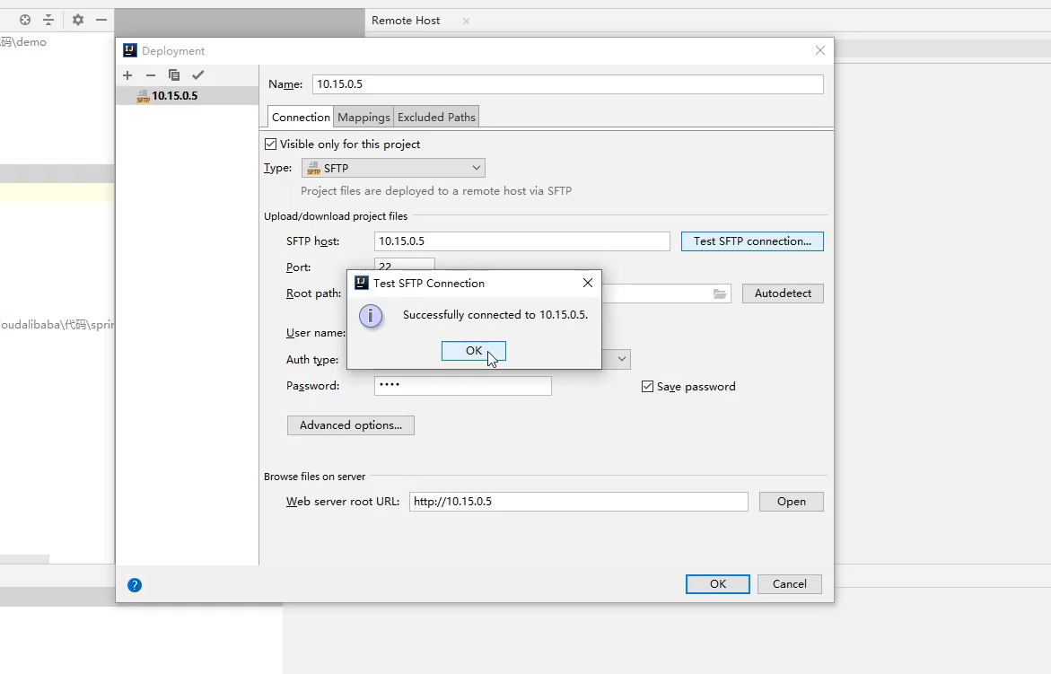Image resolution: width=1051 pixels, height=674 pixels.
Task: Close the Remote Host tab
Action: pyautogui.click(x=466, y=21)
